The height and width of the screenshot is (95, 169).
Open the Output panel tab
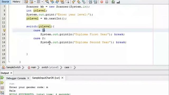pyautogui.click(x=5, y=73)
